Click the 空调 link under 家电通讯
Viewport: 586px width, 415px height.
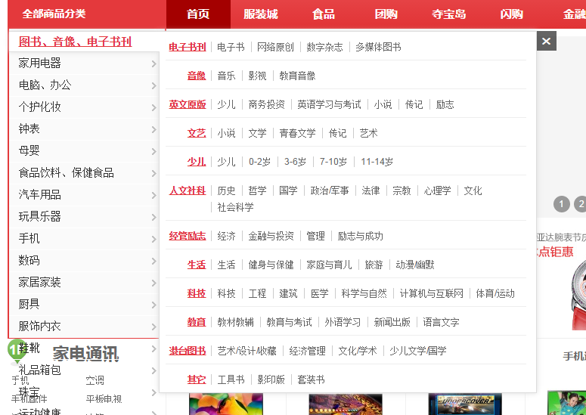[x=95, y=380]
